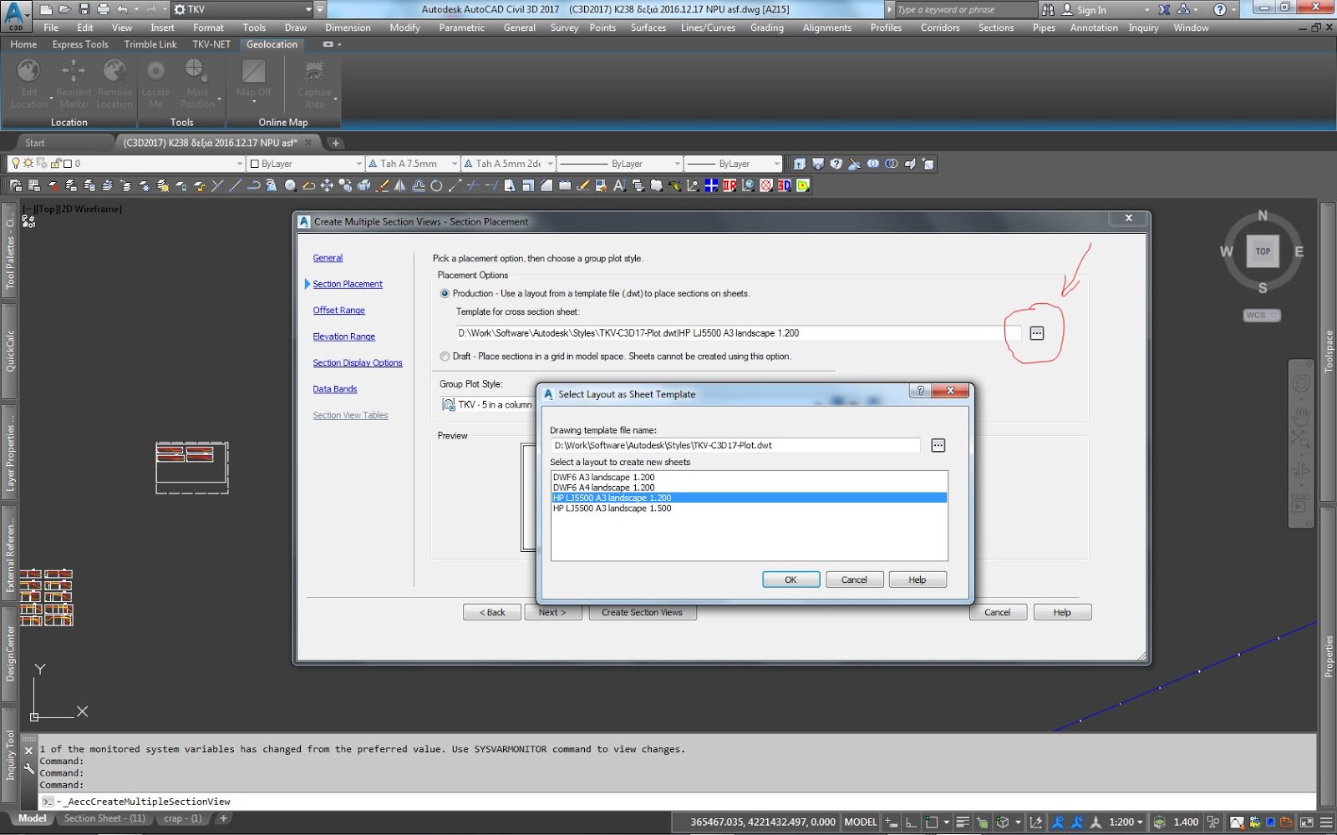Viewport: 1337px width, 835px height.
Task: Select layout DWF6 A3 landscape 1.200
Action: [x=749, y=478]
